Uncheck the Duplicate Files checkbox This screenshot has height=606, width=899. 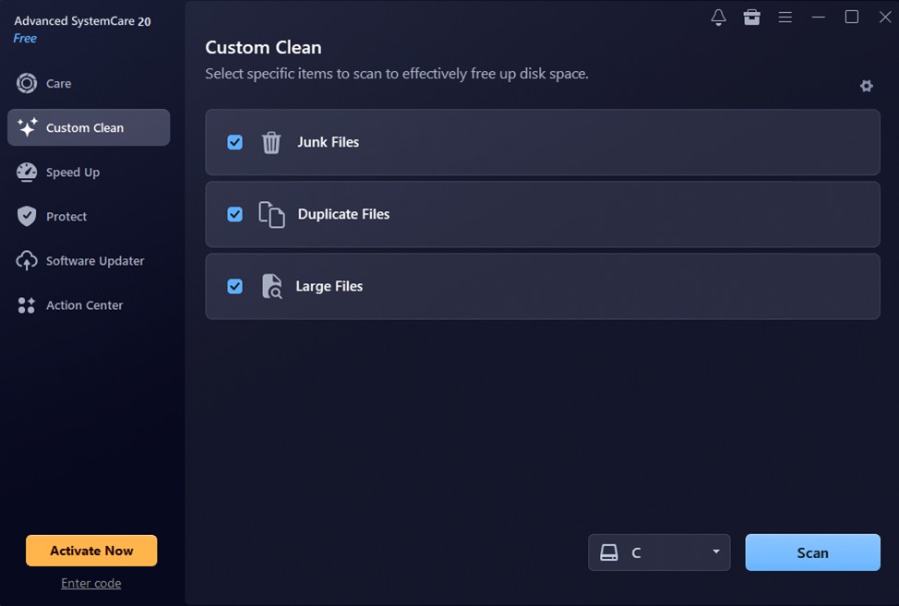(x=235, y=214)
